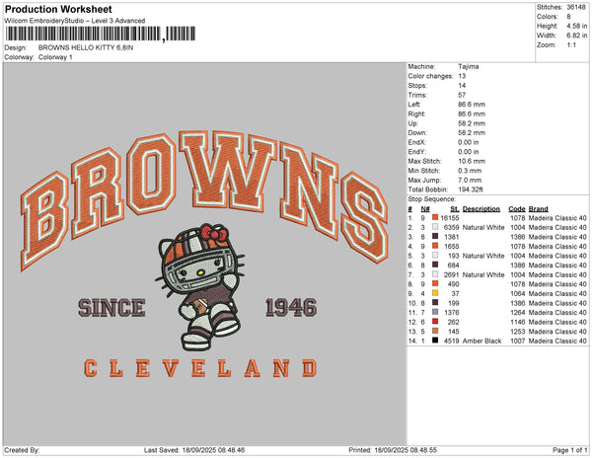Click the Machine value 'Tajima'
The width and height of the screenshot is (592, 458).
point(468,66)
